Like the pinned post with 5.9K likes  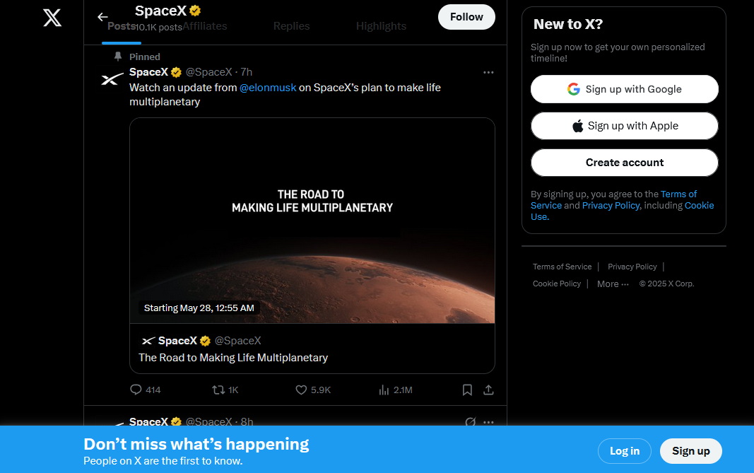pos(313,390)
